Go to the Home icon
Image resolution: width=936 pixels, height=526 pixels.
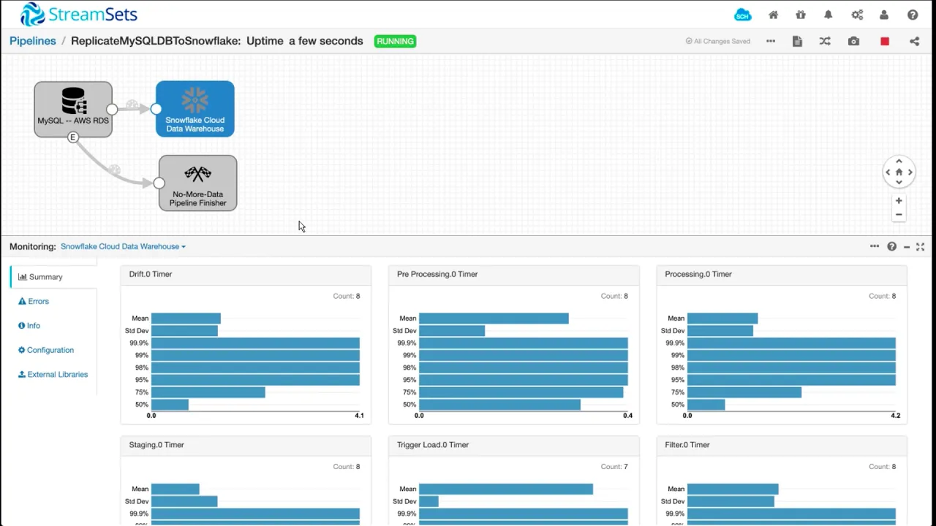click(773, 15)
